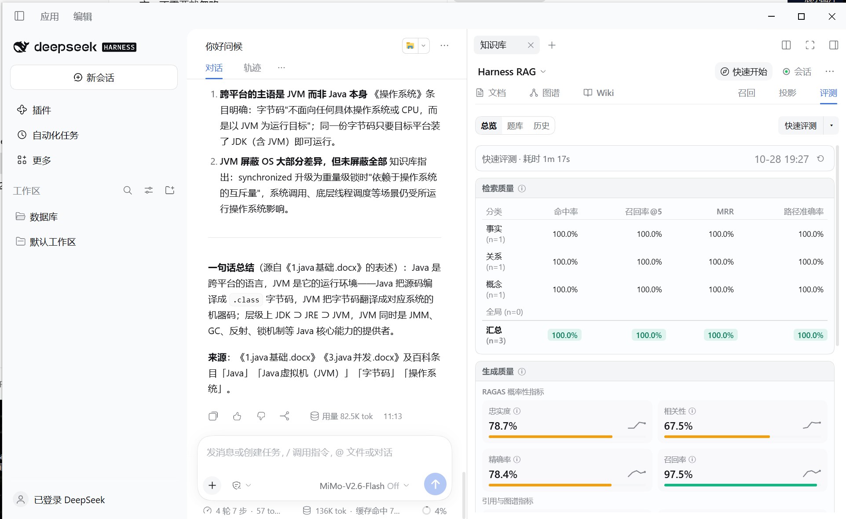Screen dimensions: 846x519
Task: Open the 文档 tab
Action: click(x=491, y=93)
